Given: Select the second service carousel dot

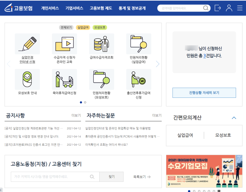Looking at the screenshot, I should (85, 102).
